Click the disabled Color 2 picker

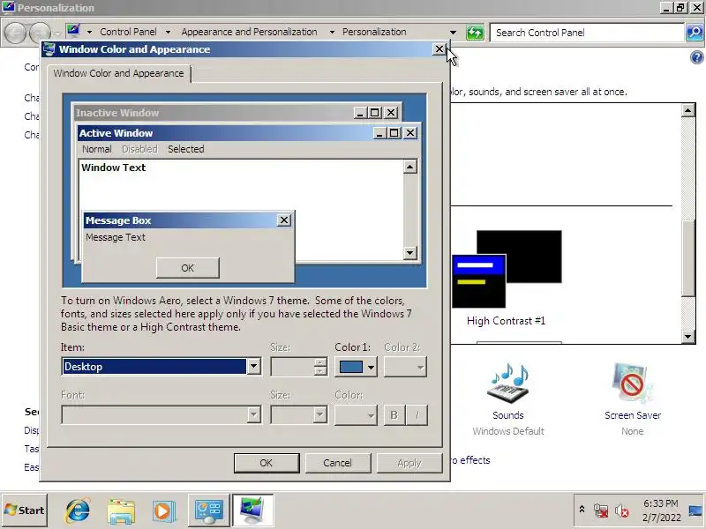pyautogui.click(x=405, y=367)
